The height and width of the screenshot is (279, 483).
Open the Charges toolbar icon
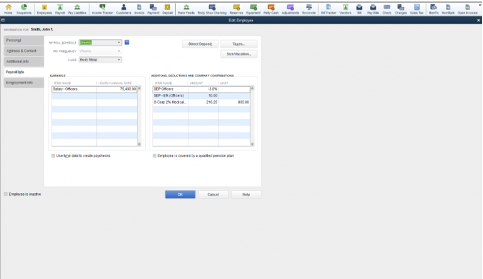pyautogui.click(x=401, y=9)
